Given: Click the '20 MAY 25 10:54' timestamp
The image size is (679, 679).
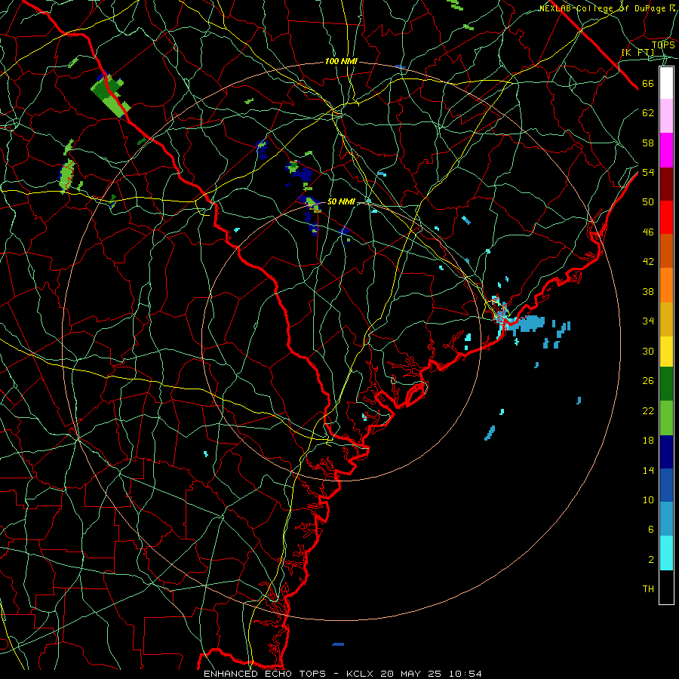Looking at the screenshot, I should tap(431, 674).
